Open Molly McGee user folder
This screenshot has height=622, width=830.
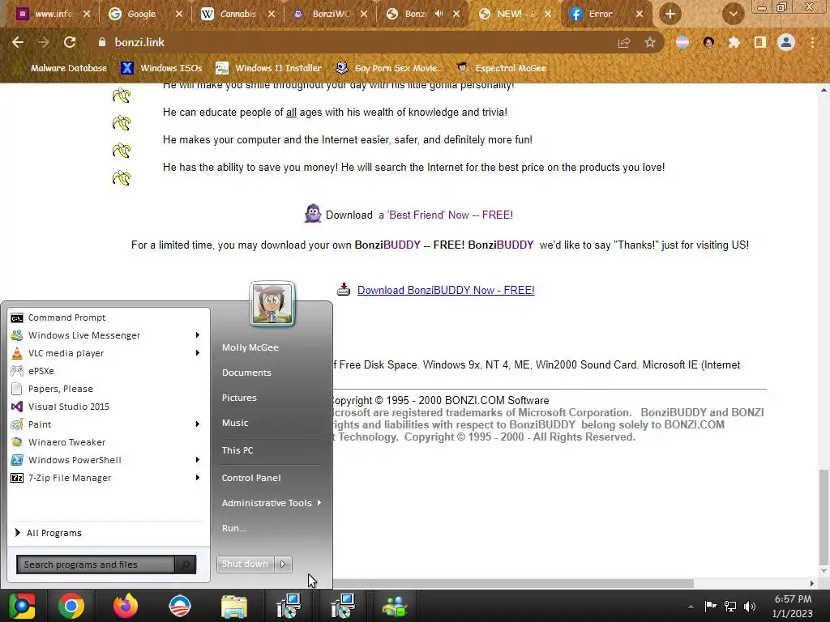pos(250,347)
